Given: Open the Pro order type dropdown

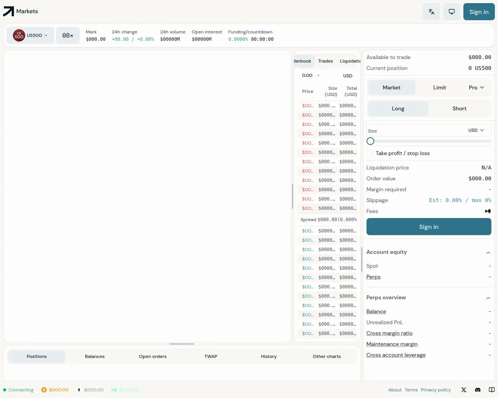Looking at the screenshot, I should point(476,88).
